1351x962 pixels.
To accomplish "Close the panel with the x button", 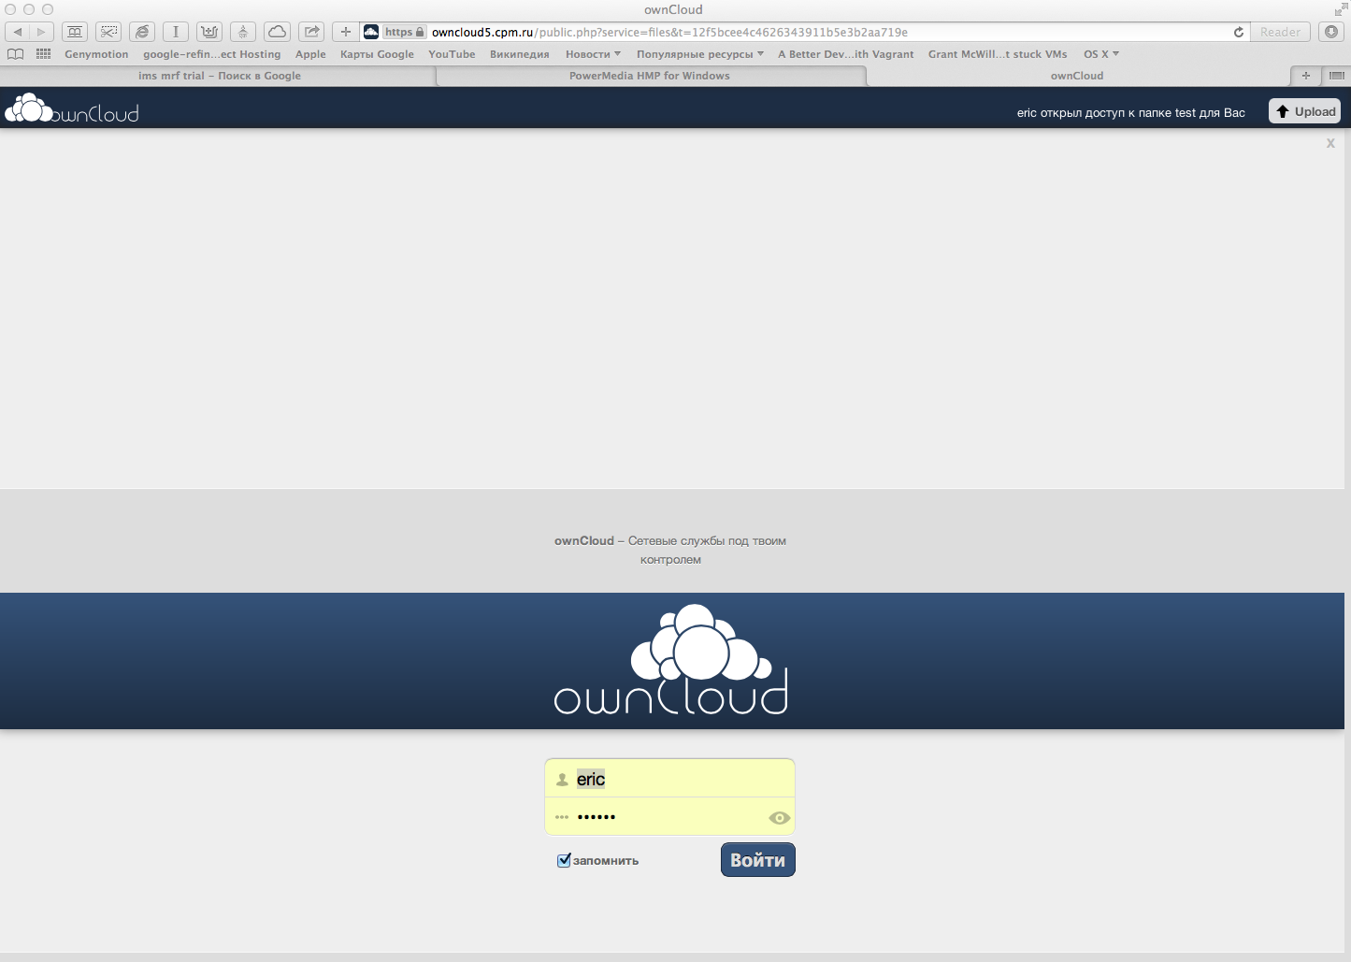I will (1330, 143).
